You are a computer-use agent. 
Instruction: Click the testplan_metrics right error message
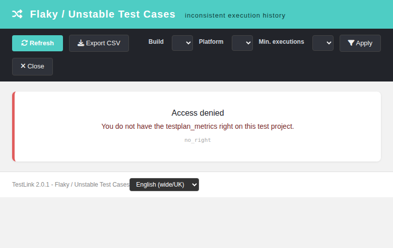click(198, 126)
